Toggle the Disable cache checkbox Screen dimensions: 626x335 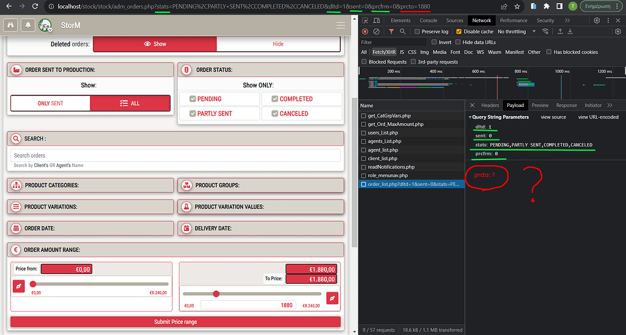(x=460, y=31)
